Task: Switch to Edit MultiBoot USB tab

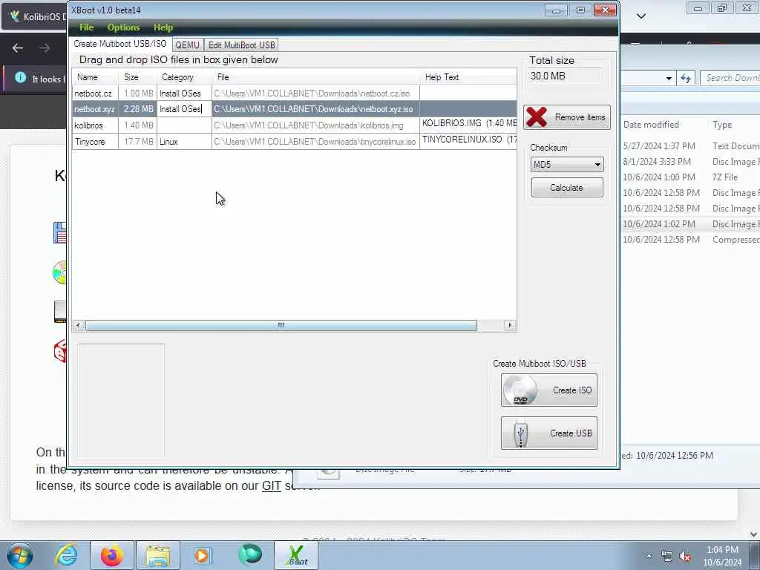Action: point(241,45)
